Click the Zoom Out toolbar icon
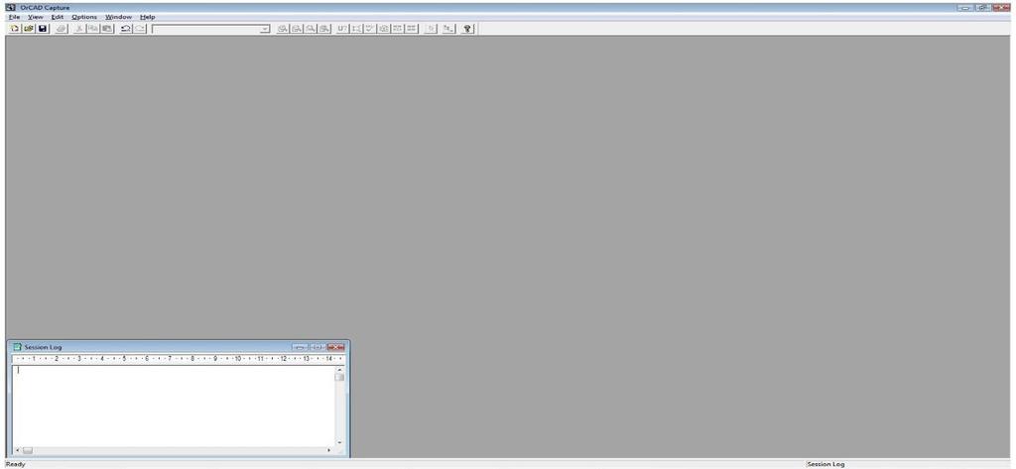This screenshot has height=469, width=1016. [296, 29]
